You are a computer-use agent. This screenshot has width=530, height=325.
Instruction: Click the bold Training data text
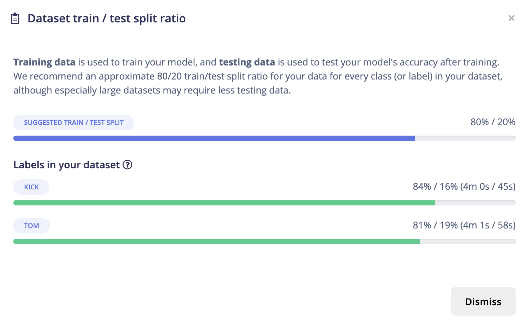coord(44,62)
